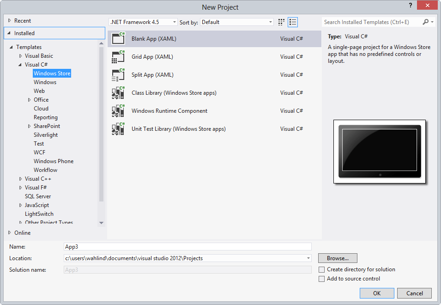441x305 pixels.
Task: Open the search options dropdown arrow
Action: click(x=432, y=22)
